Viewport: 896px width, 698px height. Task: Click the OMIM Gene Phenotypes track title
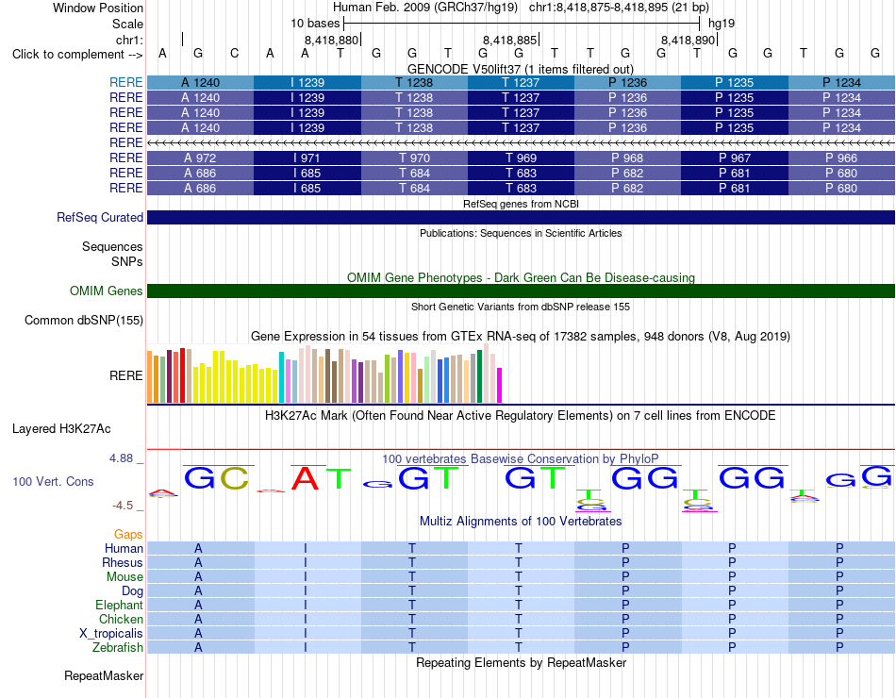click(521, 278)
